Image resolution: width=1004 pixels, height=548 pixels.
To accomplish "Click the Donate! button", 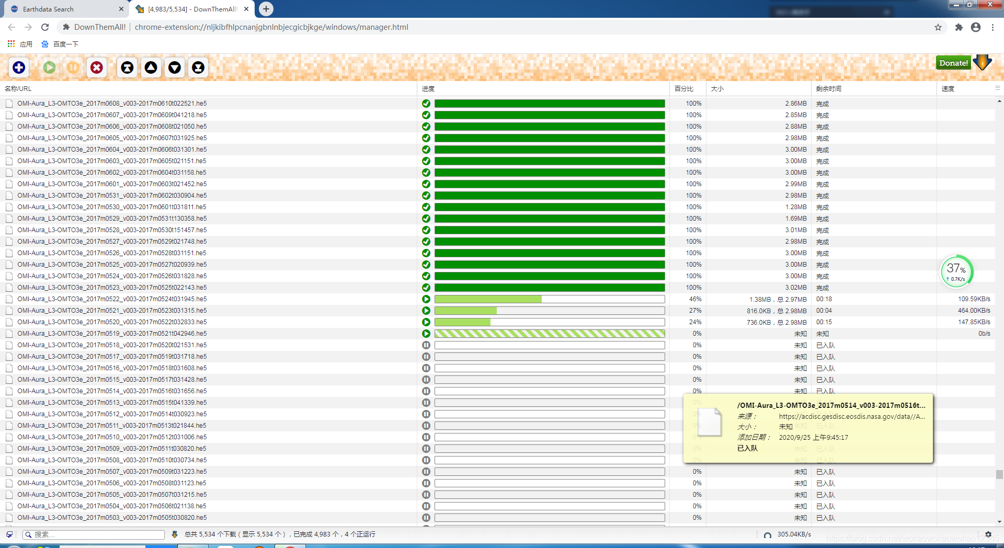I will point(953,63).
